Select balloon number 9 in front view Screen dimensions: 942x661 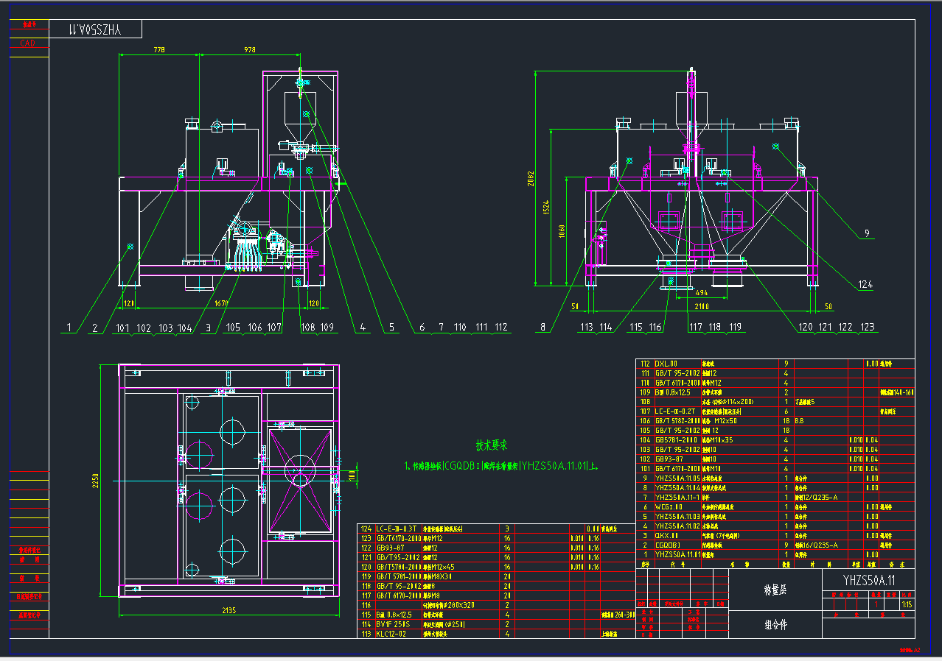point(868,233)
